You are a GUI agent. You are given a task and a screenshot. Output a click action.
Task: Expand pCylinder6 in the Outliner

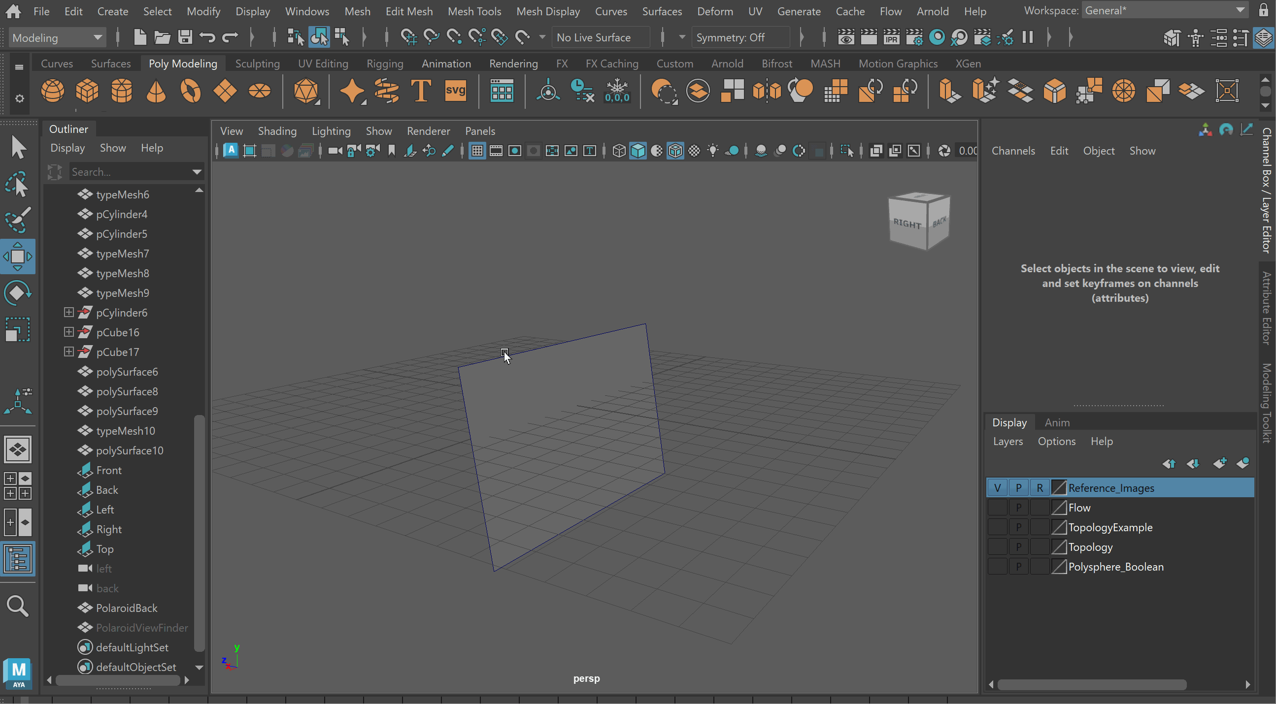click(69, 313)
